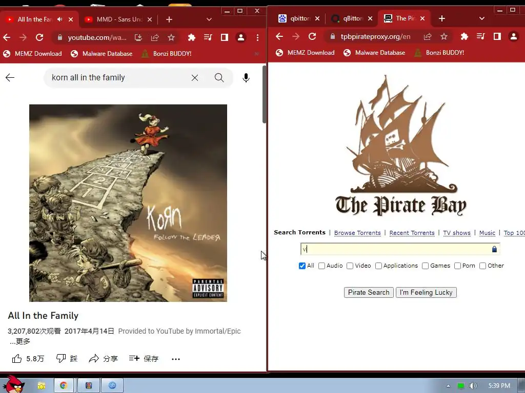Open the Music link
The image size is (525, 393).
point(487,233)
